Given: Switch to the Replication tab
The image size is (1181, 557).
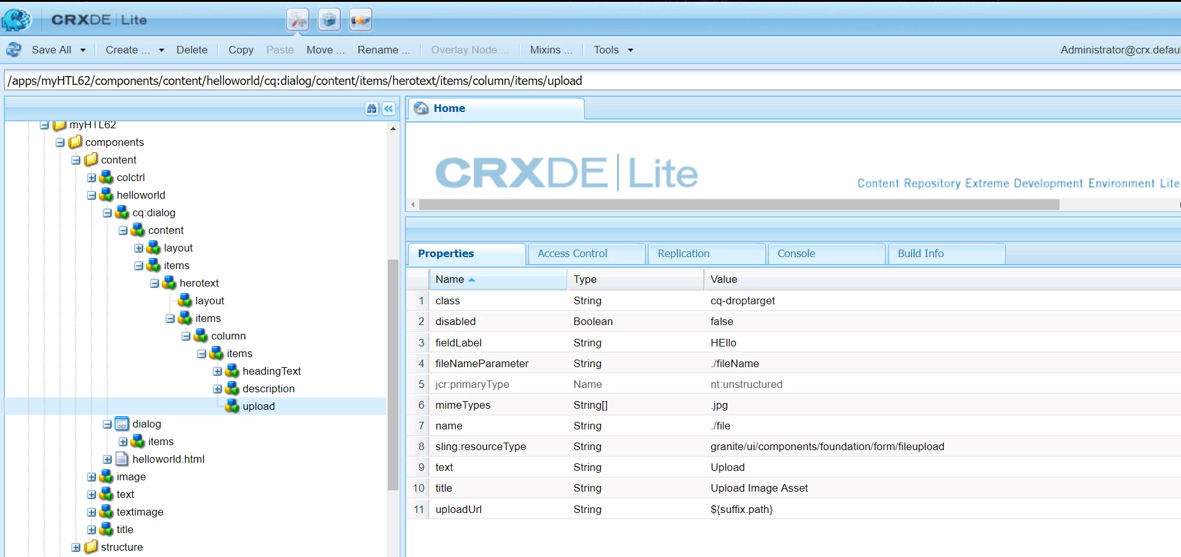Looking at the screenshot, I should click(707, 254).
